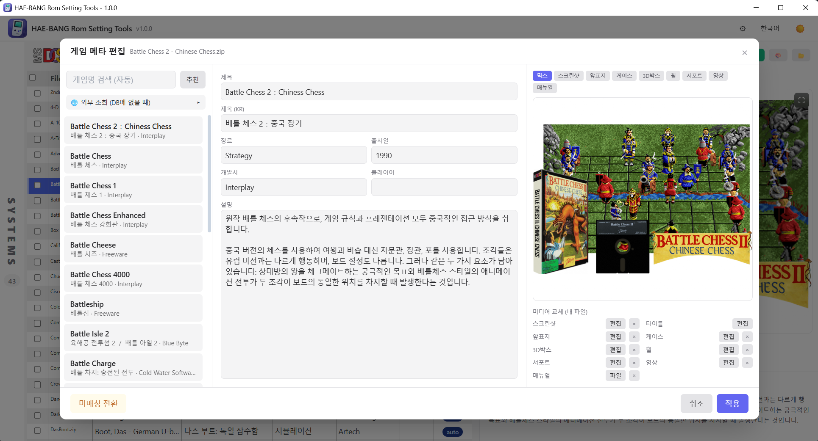The image size is (818, 441).
Task: Click the 장르 Strategy field
Action: click(x=294, y=155)
